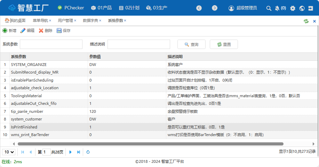319x167 pixels.
Task: Click the horizontal scrollbar of the grid
Action: [x=150, y=144]
